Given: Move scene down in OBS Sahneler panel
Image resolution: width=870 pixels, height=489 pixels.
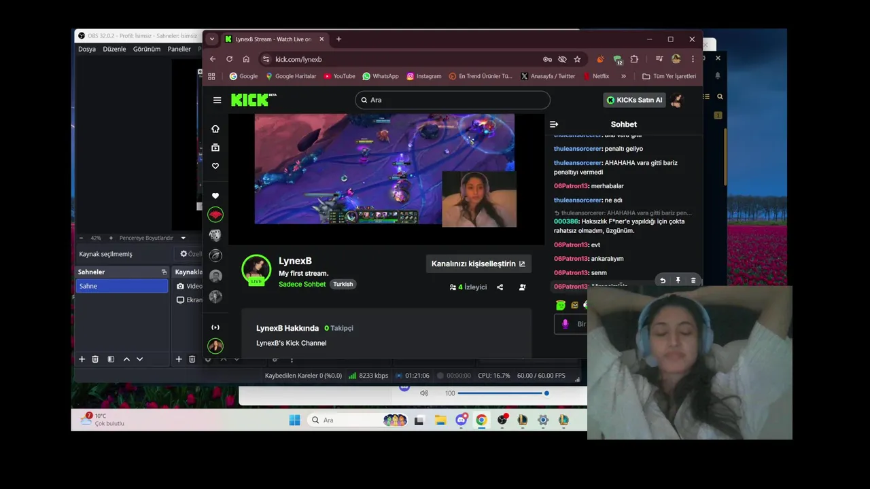Looking at the screenshot, I should (139, 359).
